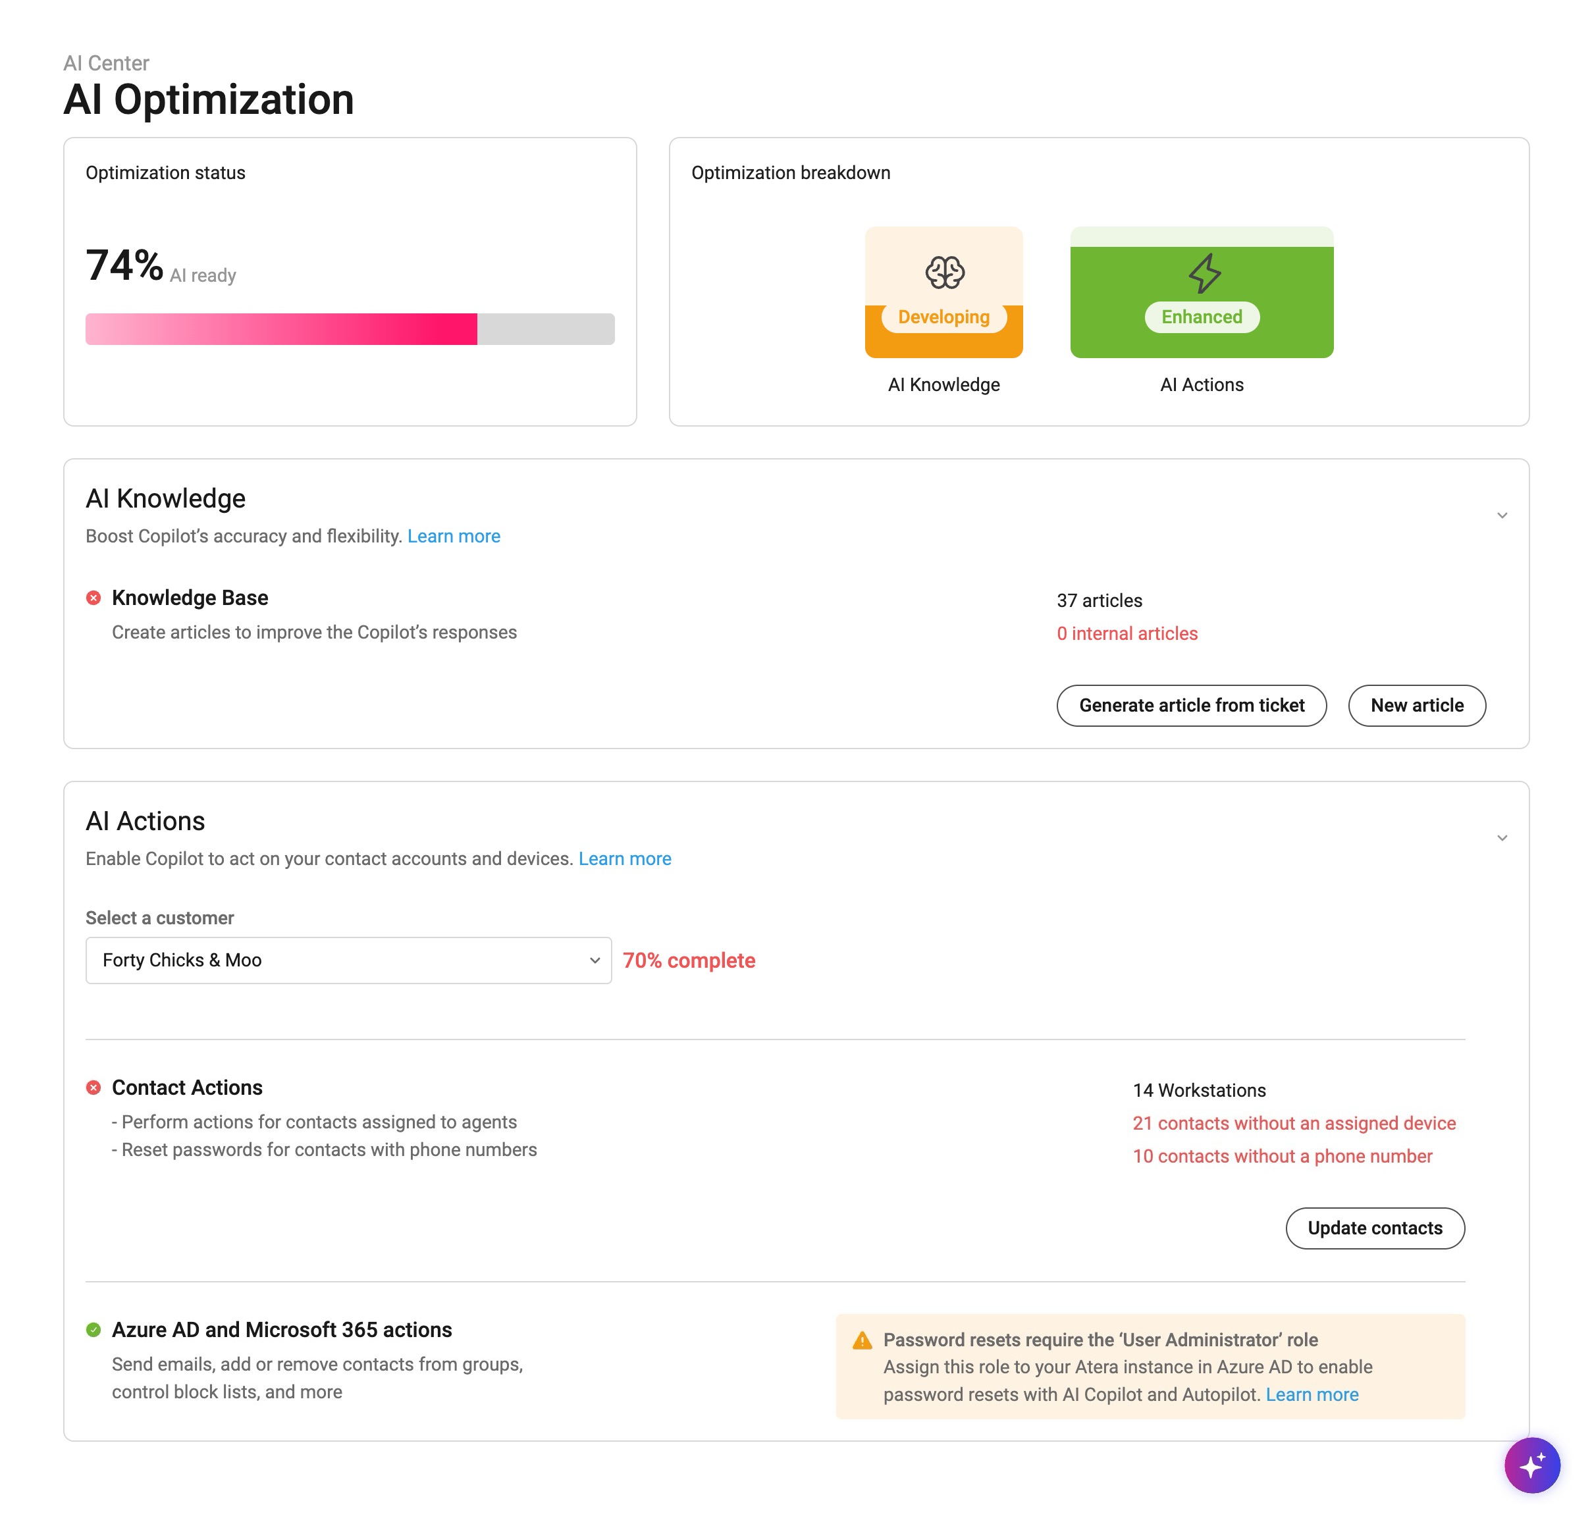The height and width of the screenshot is (1526, 1592).
Task: Open the Forty Chicks & Moo customer dropdown
Action: coord(348,960)
